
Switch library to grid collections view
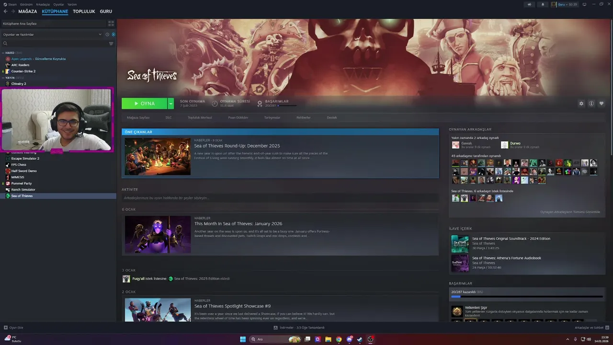[111, 23]
